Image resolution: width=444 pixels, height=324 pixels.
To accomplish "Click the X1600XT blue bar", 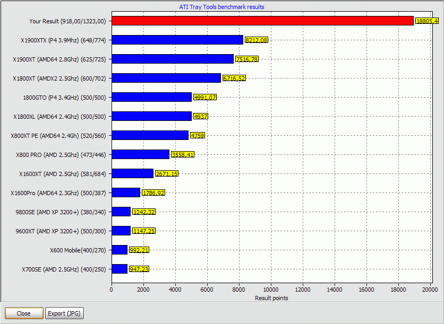I will tap(133, 173).
